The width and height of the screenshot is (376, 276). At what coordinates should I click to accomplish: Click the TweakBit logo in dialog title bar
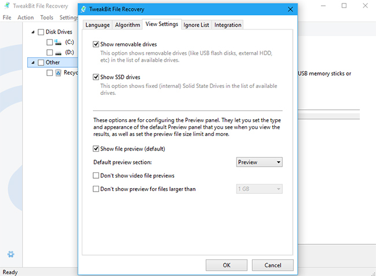(83, 9)
